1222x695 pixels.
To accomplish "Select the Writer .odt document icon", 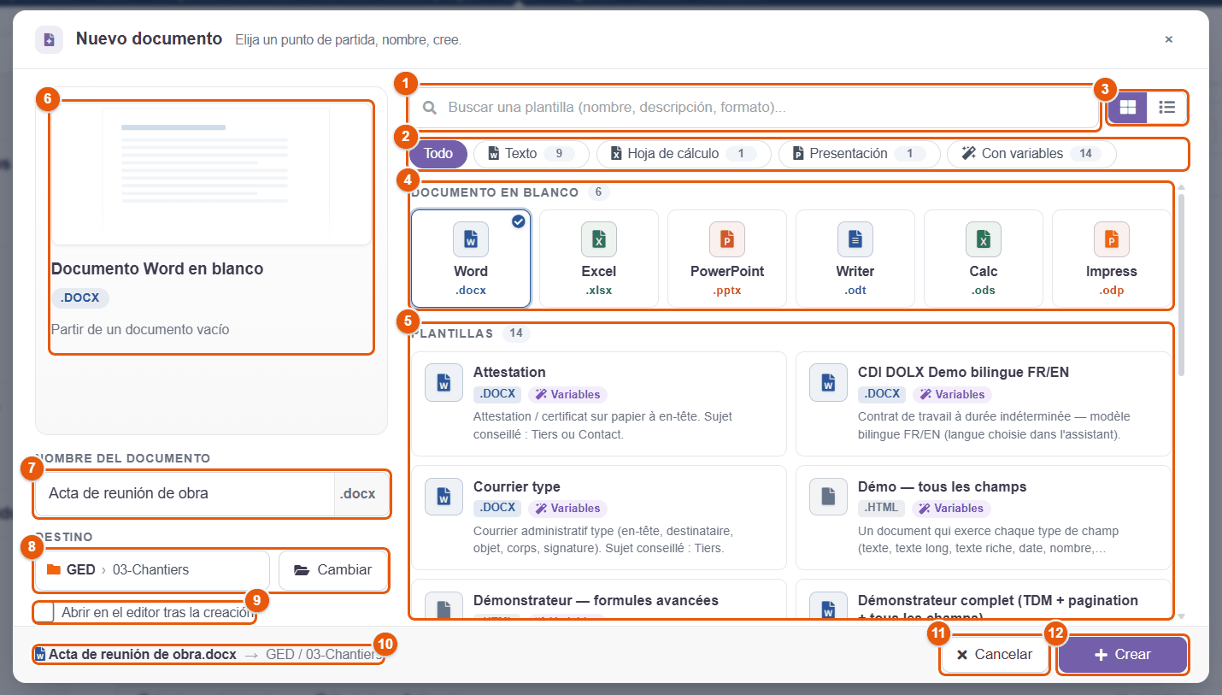I will click(855, 239).
